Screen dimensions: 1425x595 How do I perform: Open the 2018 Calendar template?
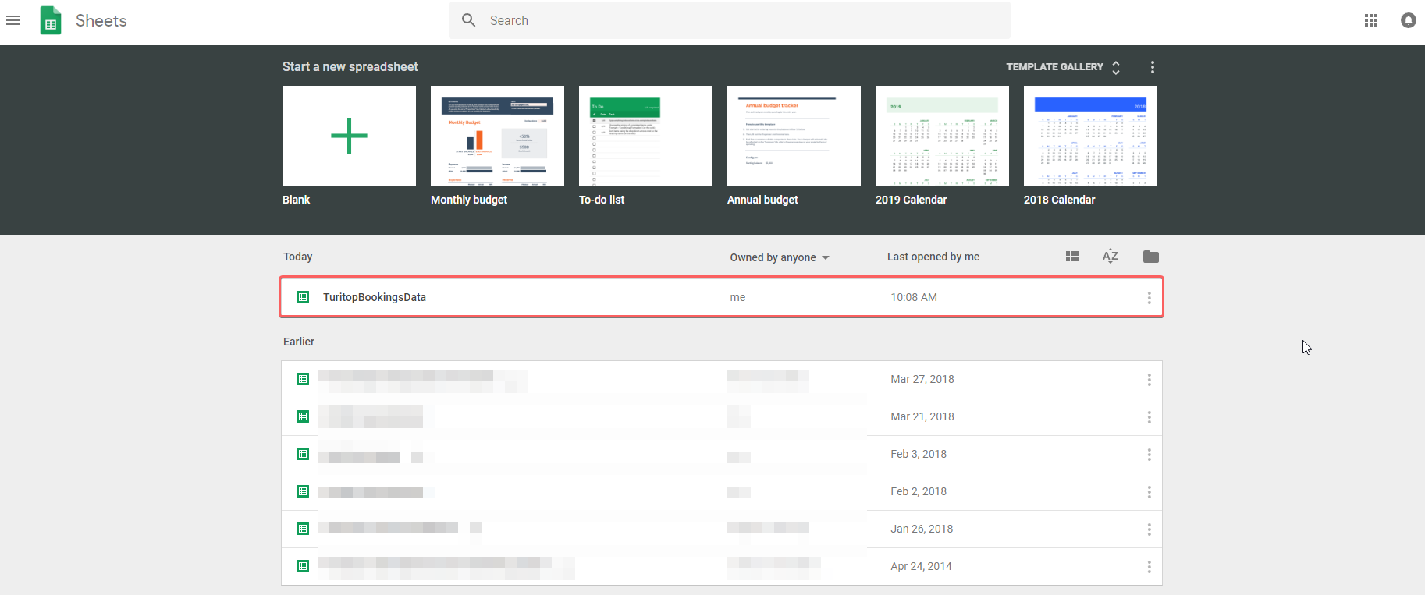1090,136
